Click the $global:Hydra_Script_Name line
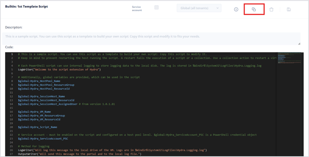309x157 pixels. click(37, 127)
